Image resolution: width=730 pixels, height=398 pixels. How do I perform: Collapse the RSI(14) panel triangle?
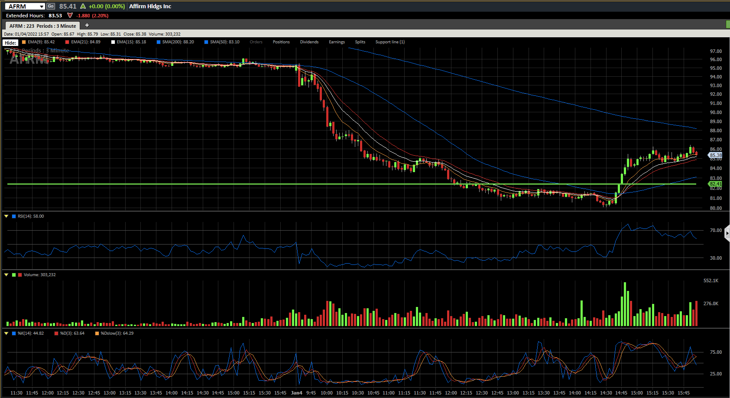click(6, 216)
